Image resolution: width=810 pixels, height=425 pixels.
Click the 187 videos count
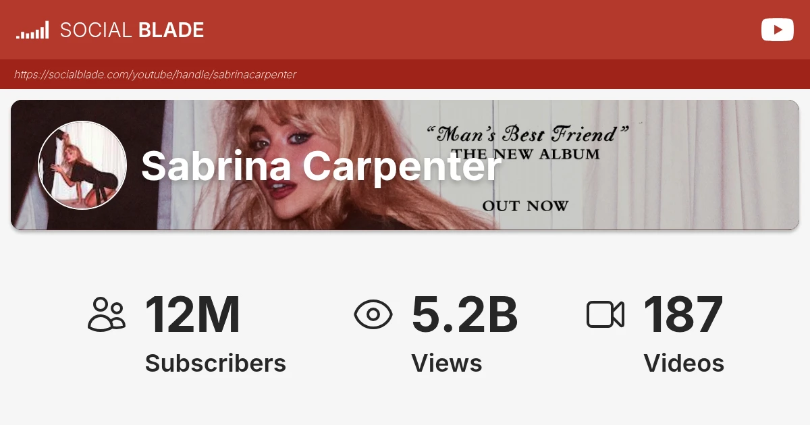[x=683, y=314]
